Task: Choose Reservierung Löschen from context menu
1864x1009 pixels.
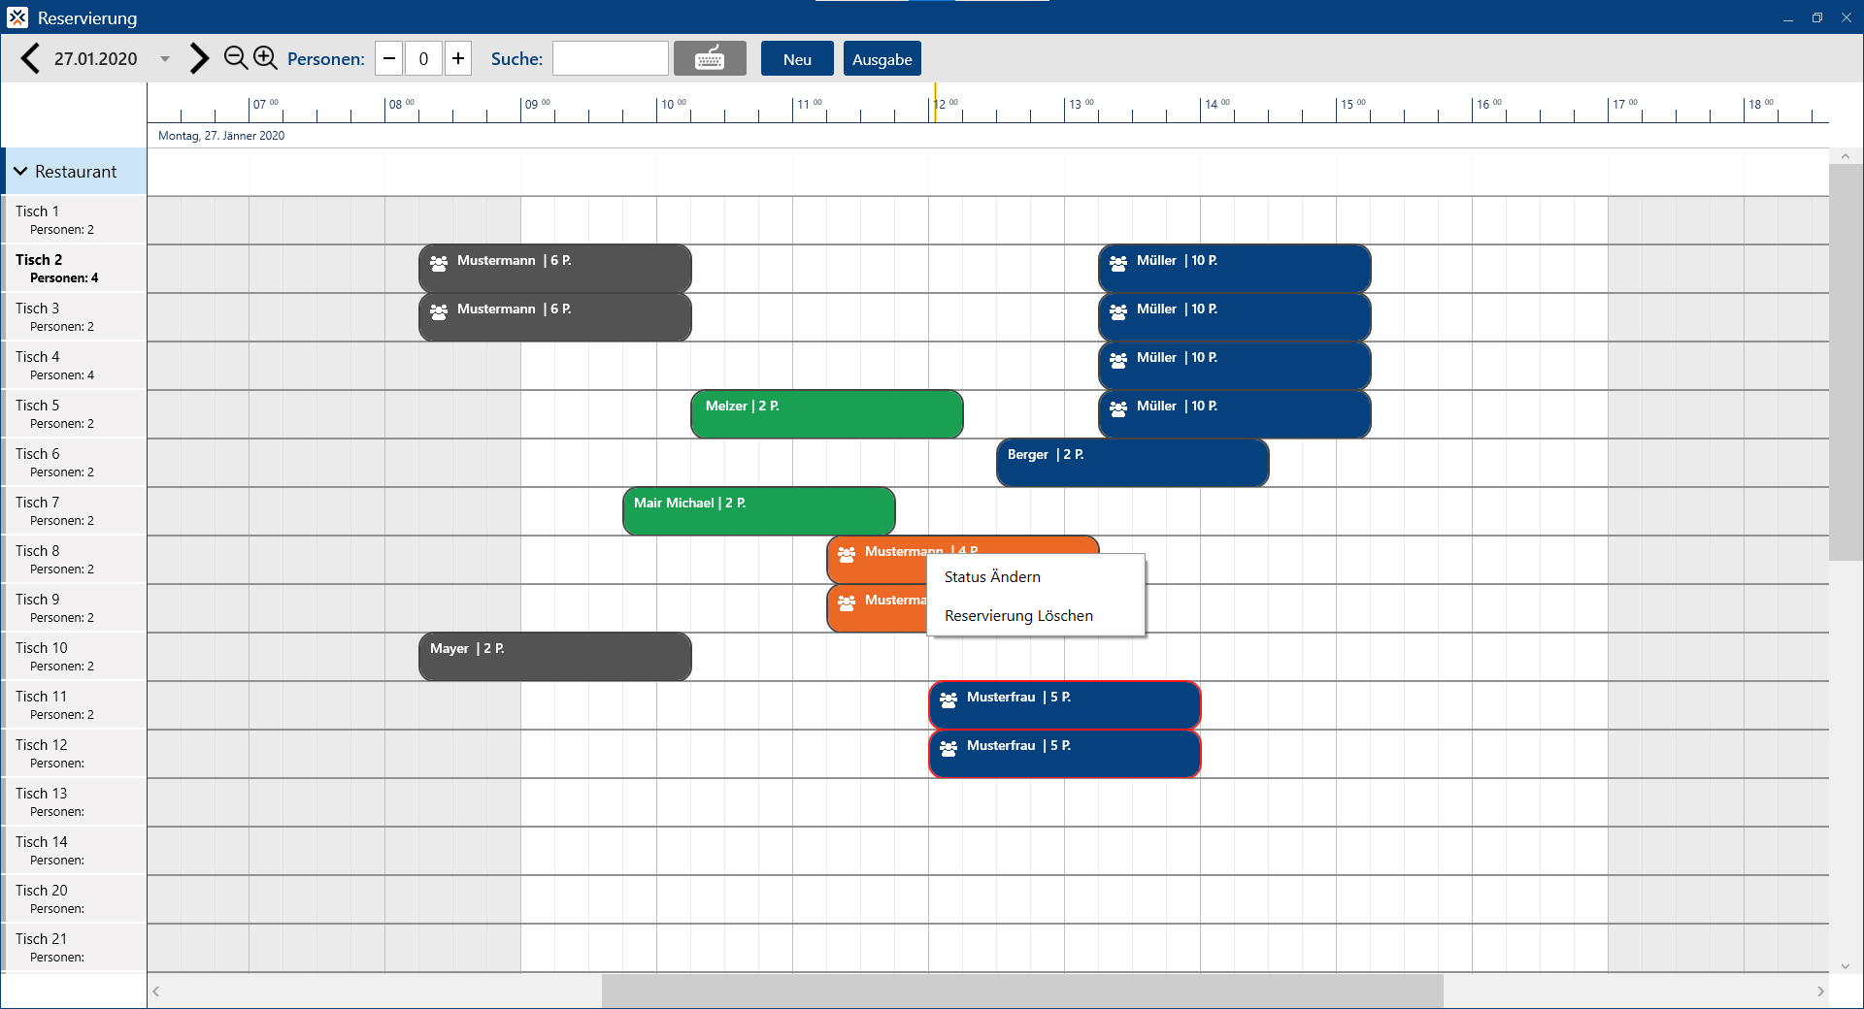Action: [x=1018, y=616]
